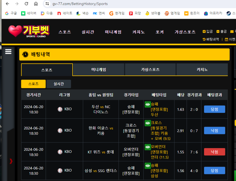The height and width of the screenshot is (181, 236).
Task: Toggle eye icon for KT 위즈 bet
Action: [x=148, y=147]
